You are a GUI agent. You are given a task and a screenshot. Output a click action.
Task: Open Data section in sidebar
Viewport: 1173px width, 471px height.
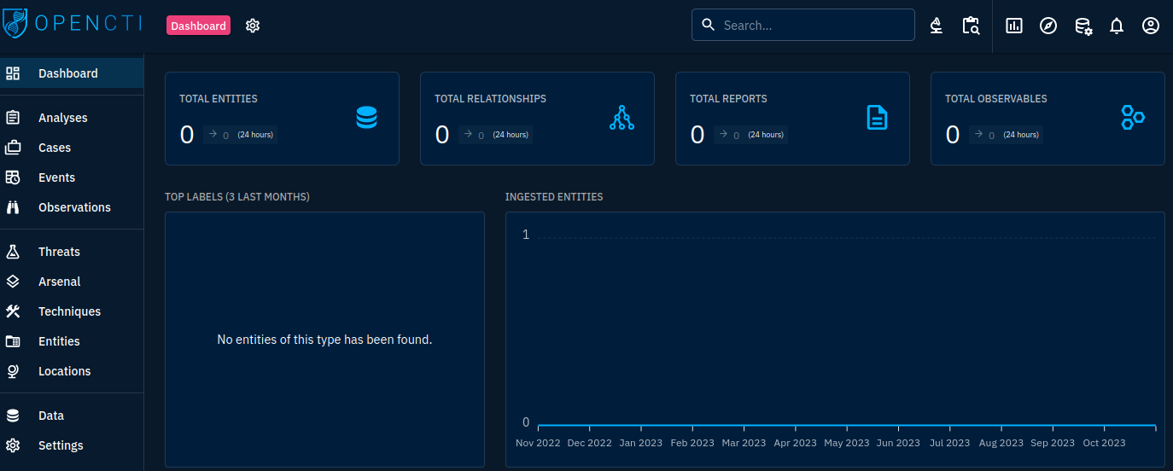[51, 416]
